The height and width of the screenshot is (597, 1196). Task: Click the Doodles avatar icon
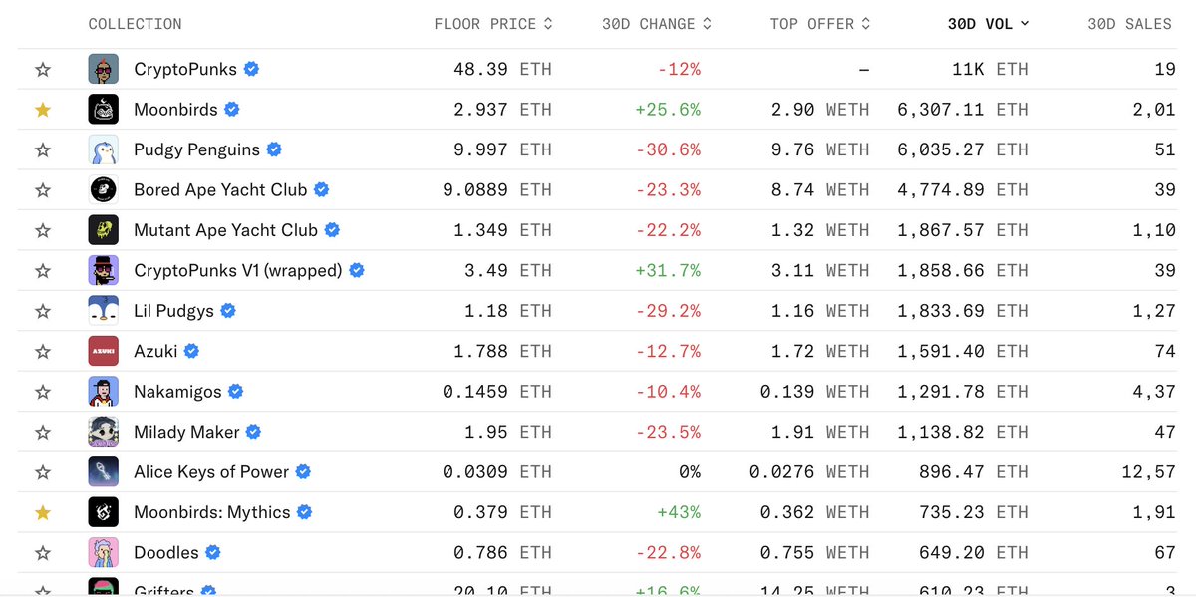point(104,553)
